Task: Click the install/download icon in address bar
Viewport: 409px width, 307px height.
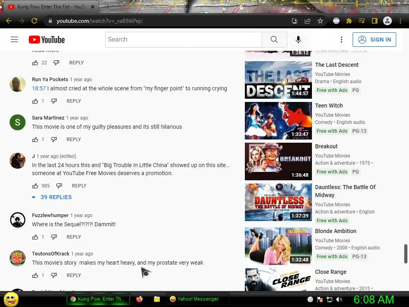Action: point(294,21)
